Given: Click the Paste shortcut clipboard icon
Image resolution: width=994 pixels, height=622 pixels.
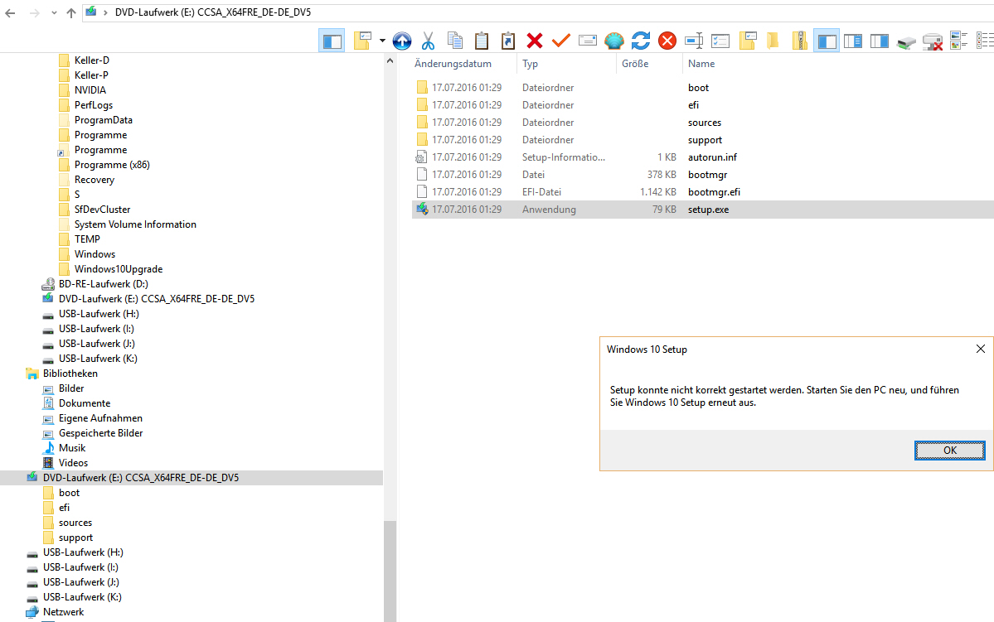Looking at the screenshot, I should point(507,41).
